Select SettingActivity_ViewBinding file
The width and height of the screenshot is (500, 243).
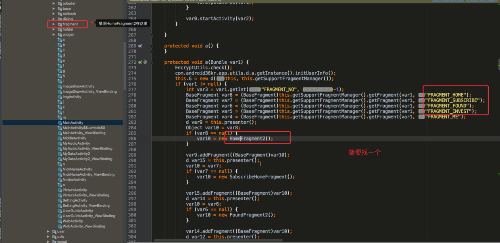(86, 206)
